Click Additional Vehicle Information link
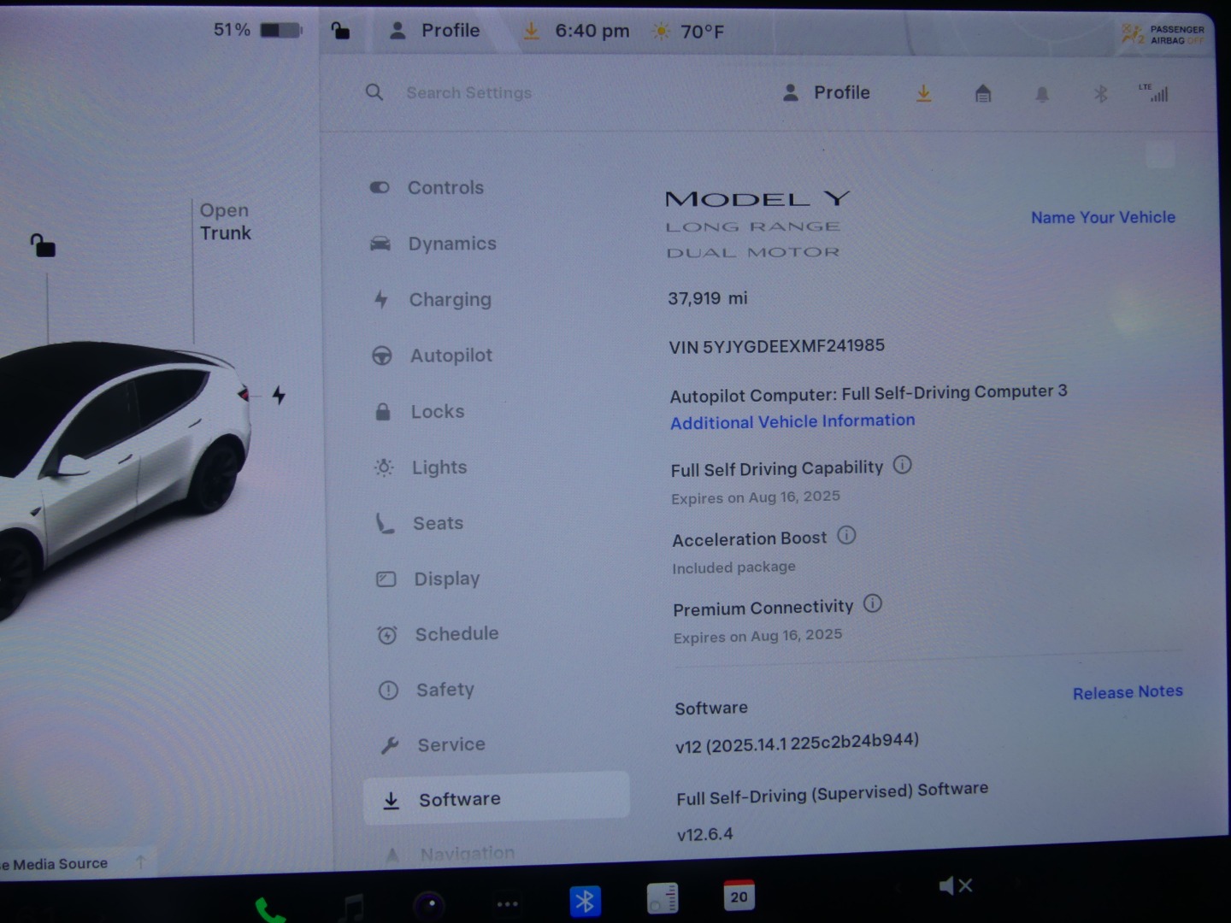1231x923 pixels. click(x=792, y=421)
